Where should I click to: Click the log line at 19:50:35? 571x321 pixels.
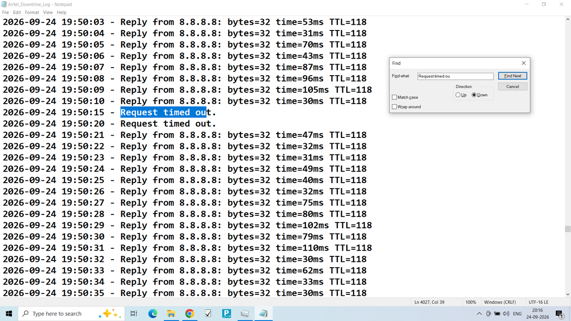coord(185,293)
